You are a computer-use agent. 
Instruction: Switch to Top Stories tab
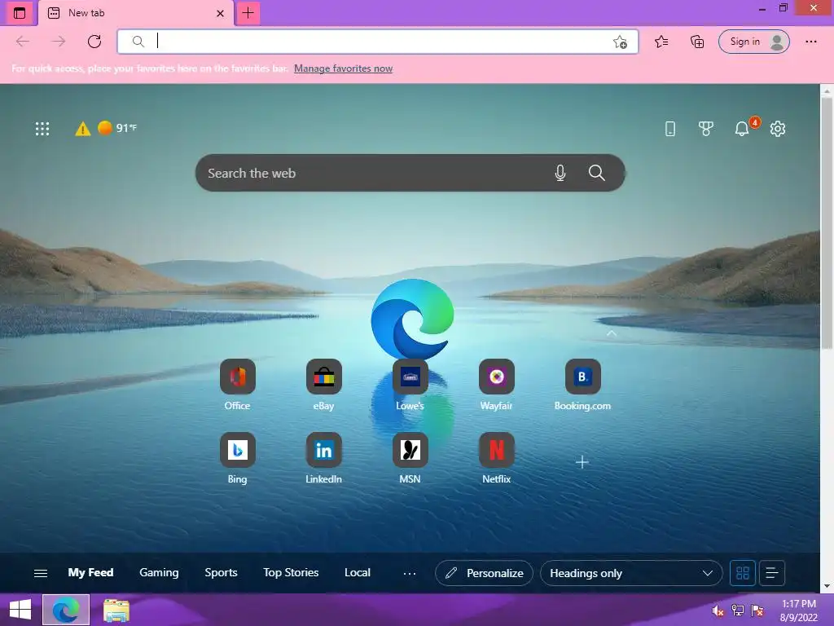291,573
